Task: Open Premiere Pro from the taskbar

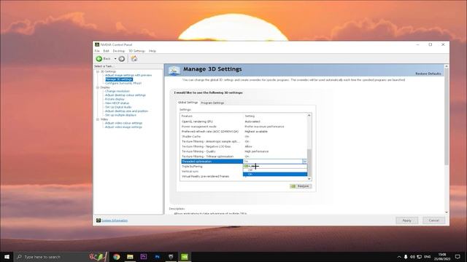Action: click(x=144, y=257)
